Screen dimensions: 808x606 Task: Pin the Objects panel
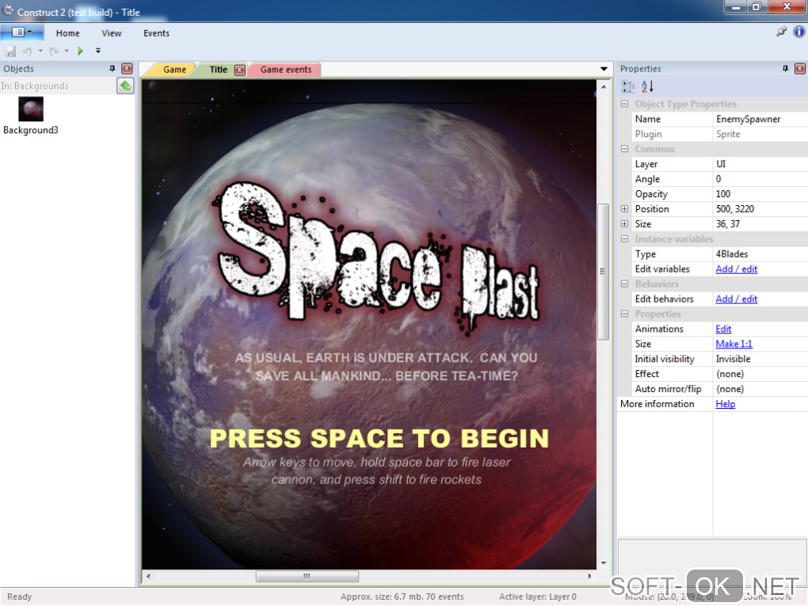(x=112, y=69)
